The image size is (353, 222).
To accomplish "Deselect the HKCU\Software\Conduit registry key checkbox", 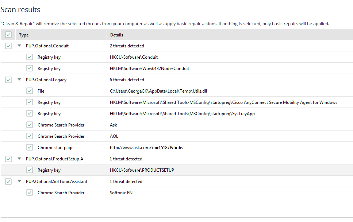I will tap(30, 57).
